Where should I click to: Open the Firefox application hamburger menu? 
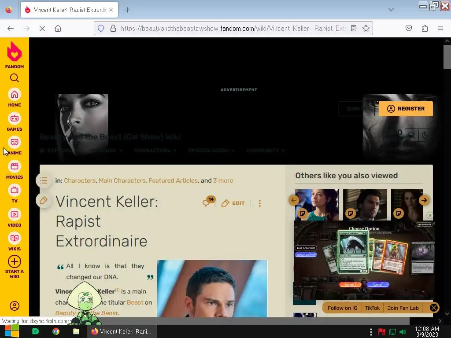(x=440, y=28)
